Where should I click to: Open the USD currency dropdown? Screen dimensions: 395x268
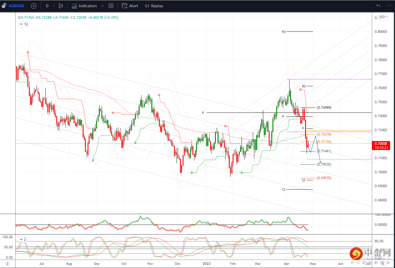[383, 17]
